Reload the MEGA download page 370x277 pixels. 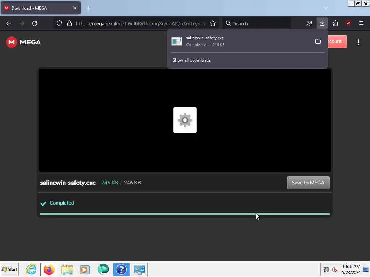[x=35, y=23]
